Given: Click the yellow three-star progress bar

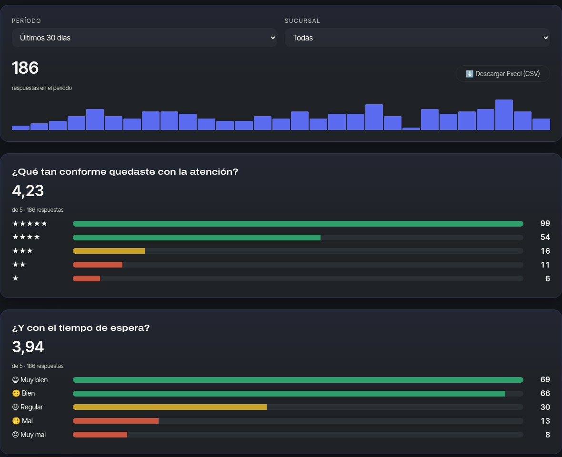Looking at the screenshot, I should click(x=109, y=251).
